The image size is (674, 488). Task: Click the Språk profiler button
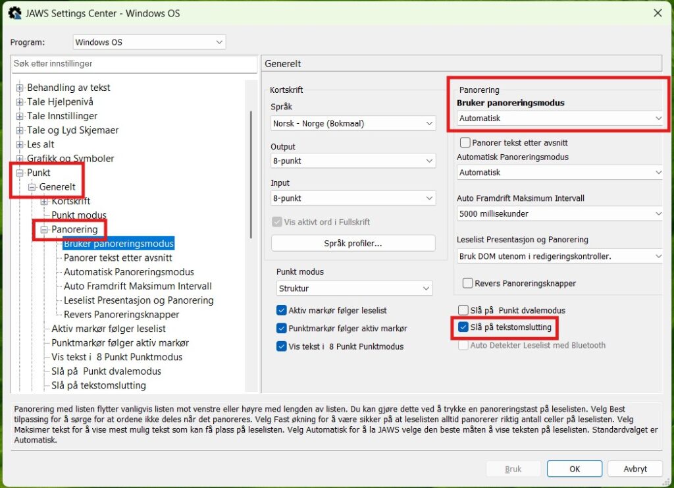(x=353, y=244)
